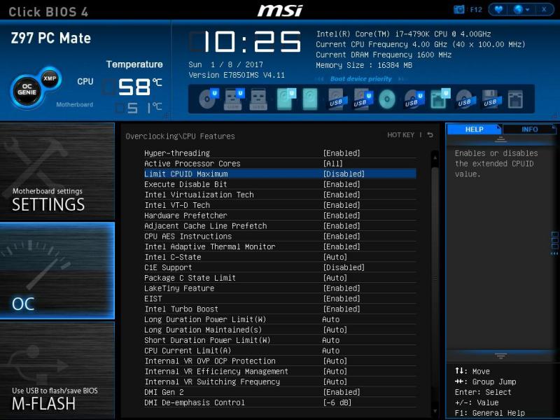Open Intel C-State [Auto] options

point(279,257)
